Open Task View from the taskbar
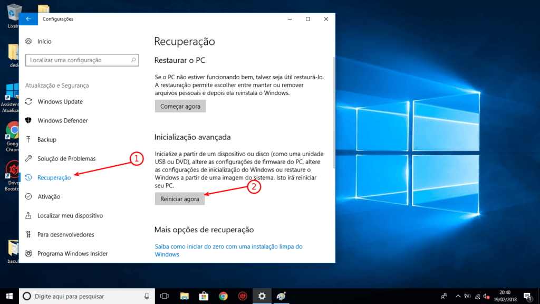540x304 pixels. [164, 296]
